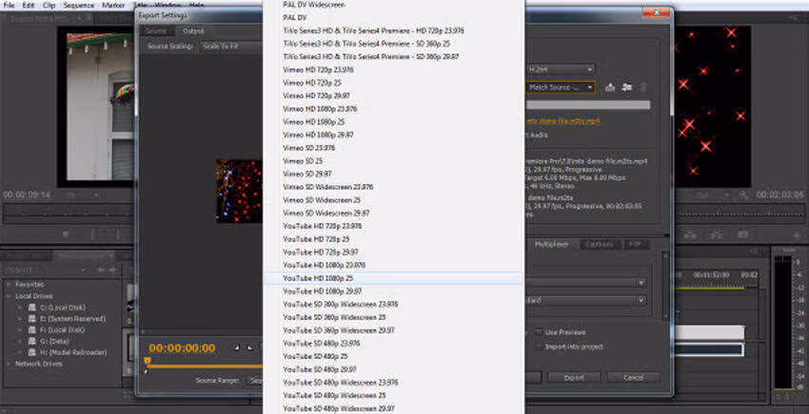Click the white video clip on timeline

click(709, 332)
